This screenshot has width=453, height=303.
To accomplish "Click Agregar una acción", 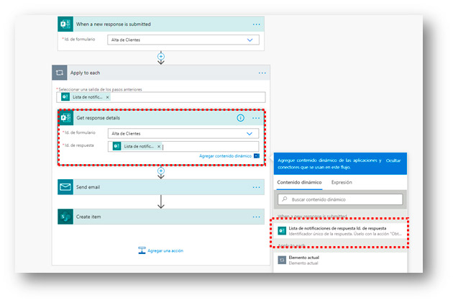I will (x=161, y=250).
